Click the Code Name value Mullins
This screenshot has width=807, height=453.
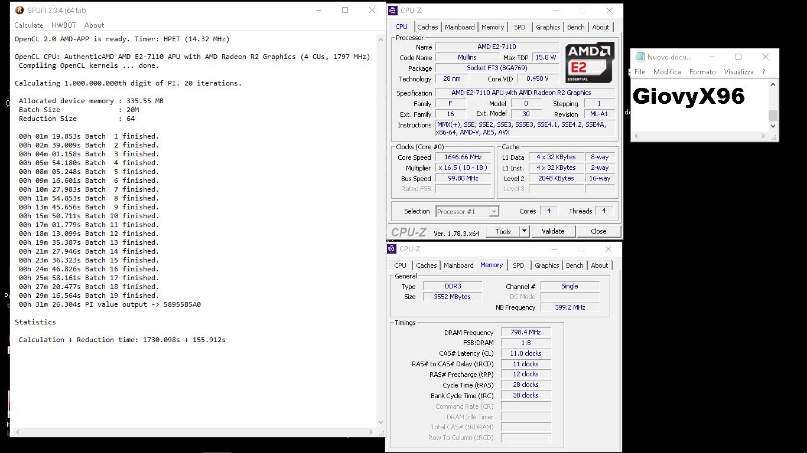pyautogui.click(x=467, y=57)
